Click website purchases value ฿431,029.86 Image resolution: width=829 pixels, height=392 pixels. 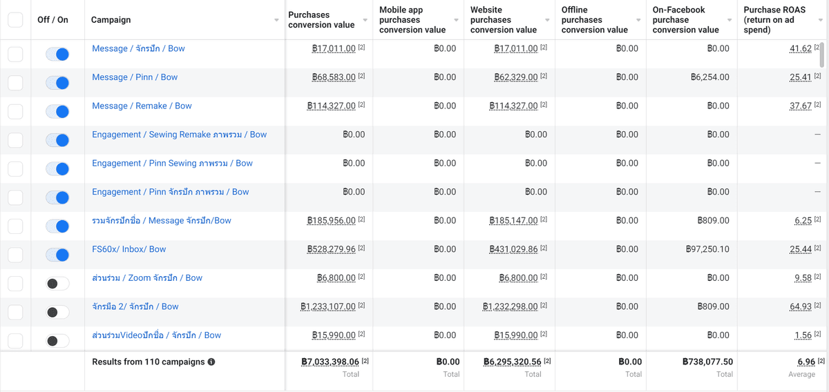point(513,249)
